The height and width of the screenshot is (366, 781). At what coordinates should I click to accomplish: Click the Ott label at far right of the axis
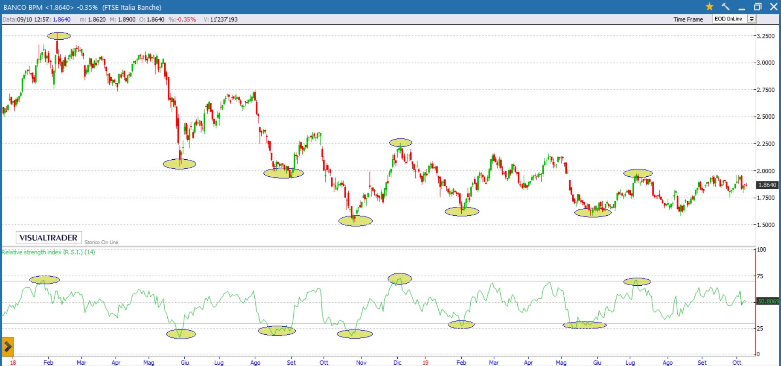click(x=737, y=362)
